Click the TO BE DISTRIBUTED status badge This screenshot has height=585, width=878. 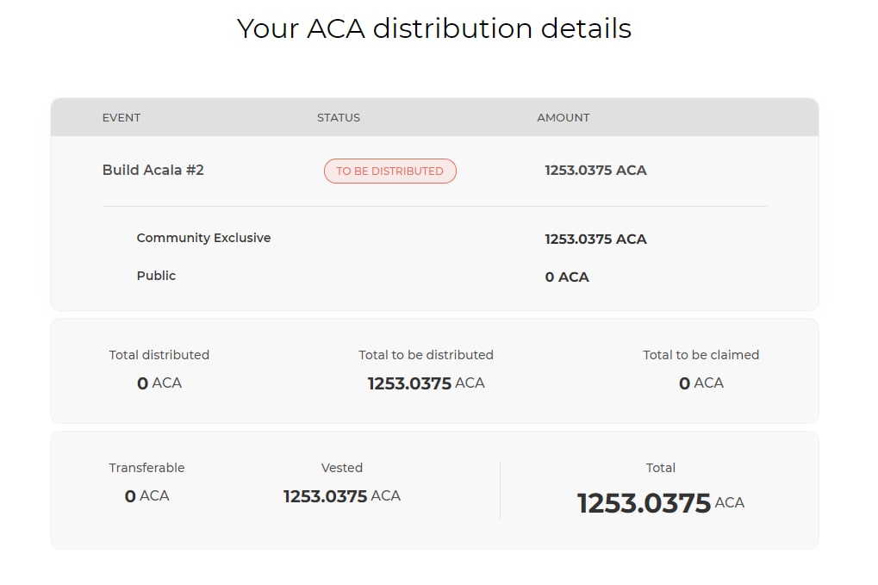click(x=389, y=171)
